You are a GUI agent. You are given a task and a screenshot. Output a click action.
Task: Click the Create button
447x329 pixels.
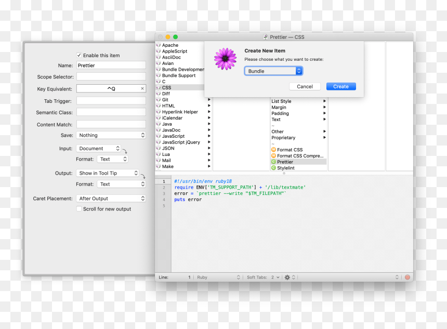341,86
